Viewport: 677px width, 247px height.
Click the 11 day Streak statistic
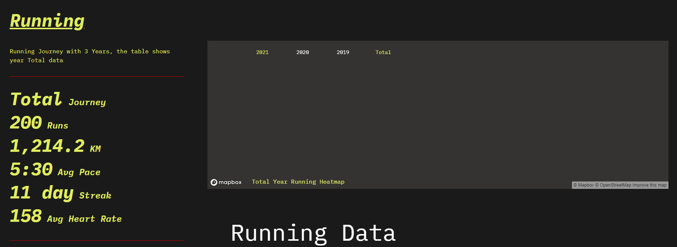[x=60, y=193]
